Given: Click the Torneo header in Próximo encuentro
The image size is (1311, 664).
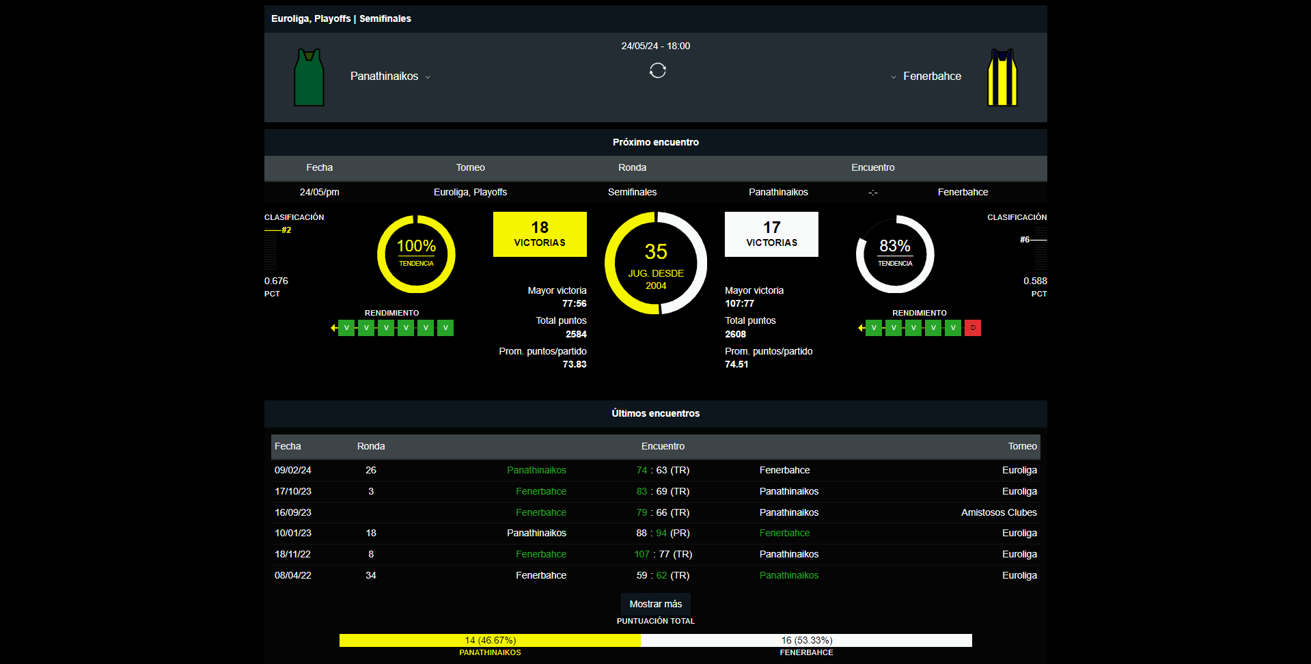Looking at the screenshot, I should tap(470, 167).
